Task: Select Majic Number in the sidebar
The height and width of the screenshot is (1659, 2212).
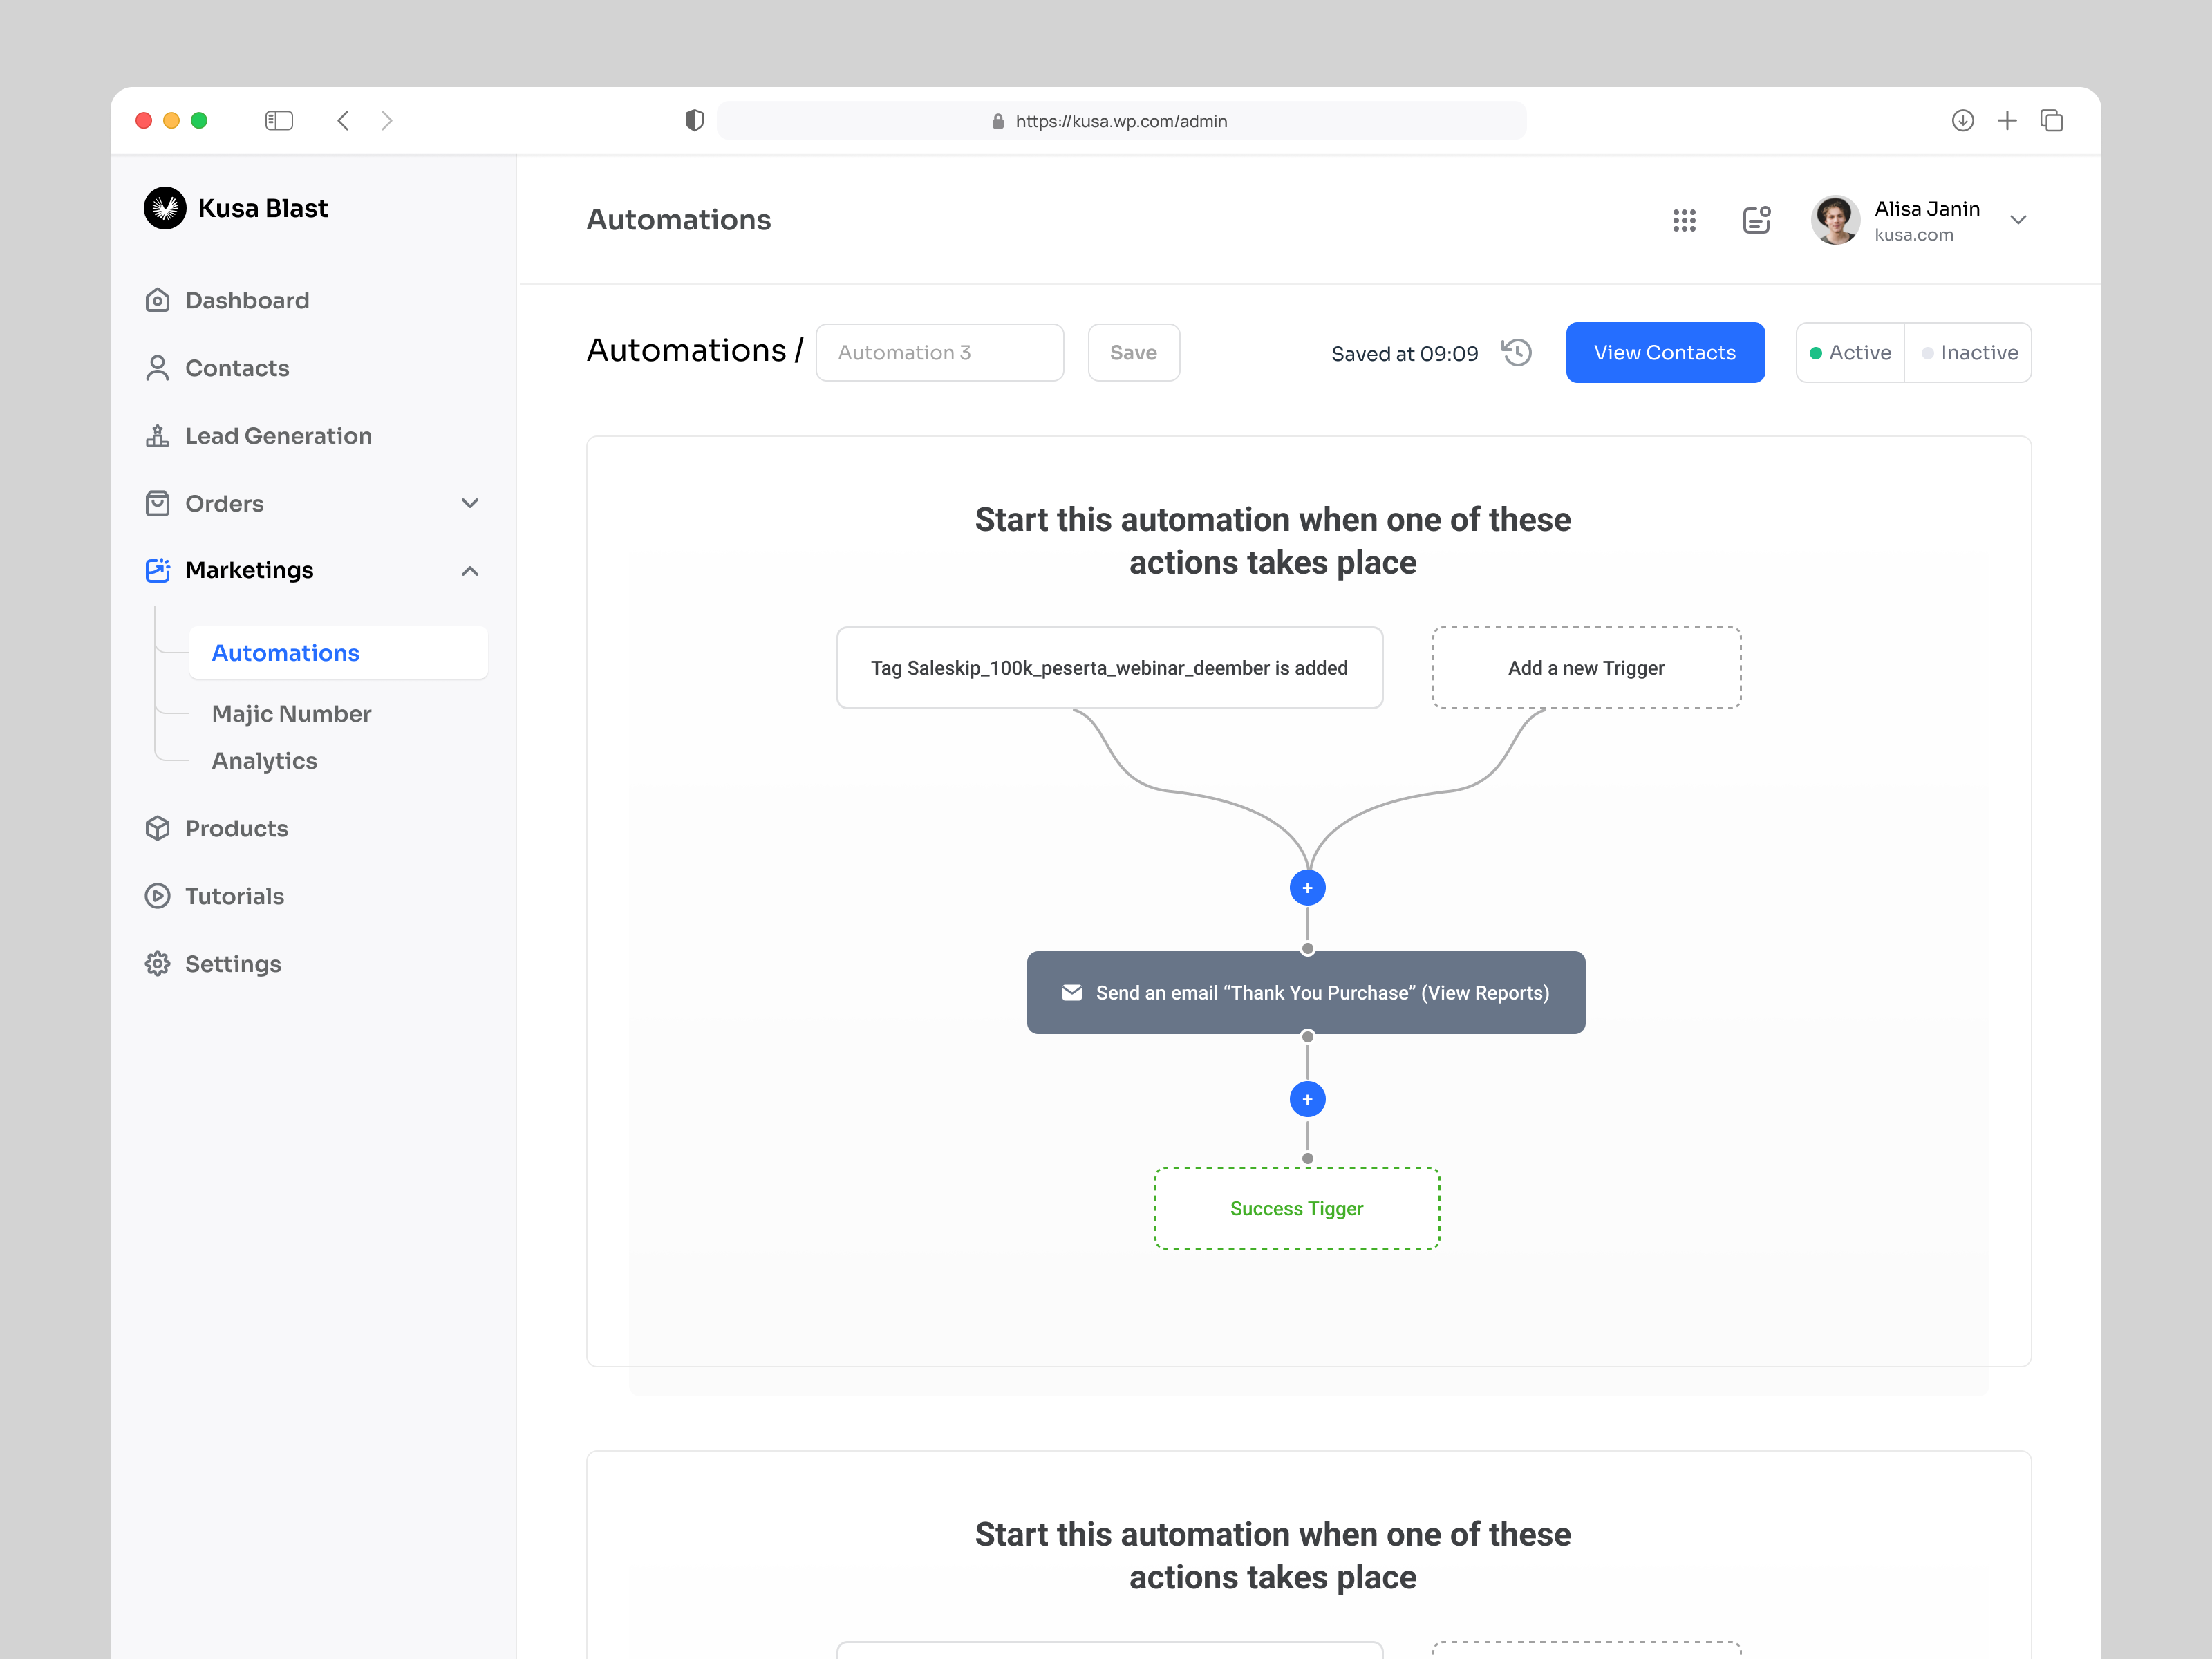Action: 291,713
